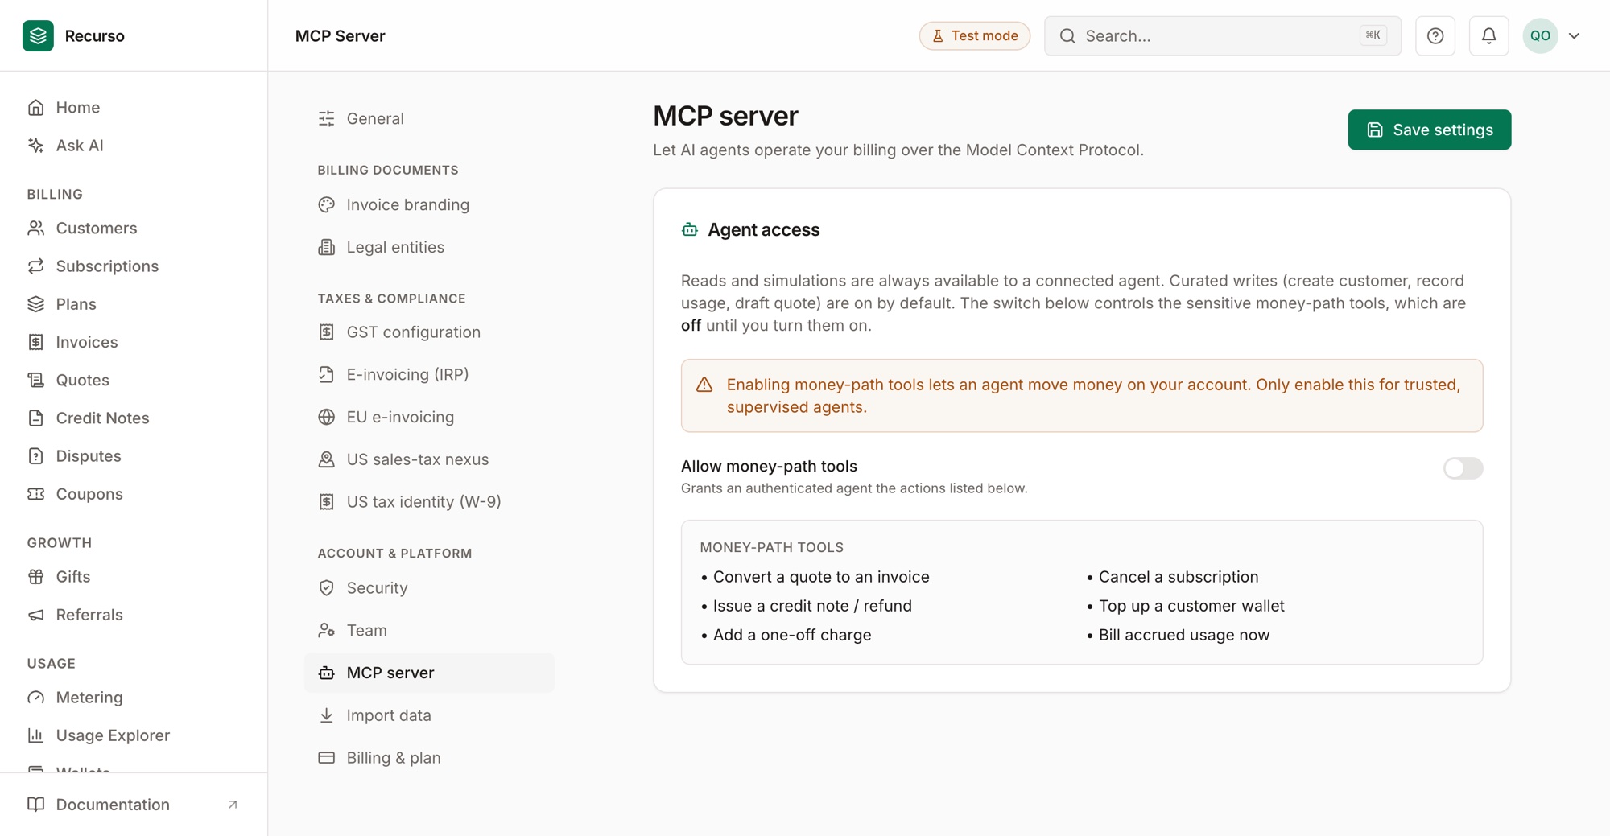
Task: Click the Coupons ticket icon
Action: (35, 494)
